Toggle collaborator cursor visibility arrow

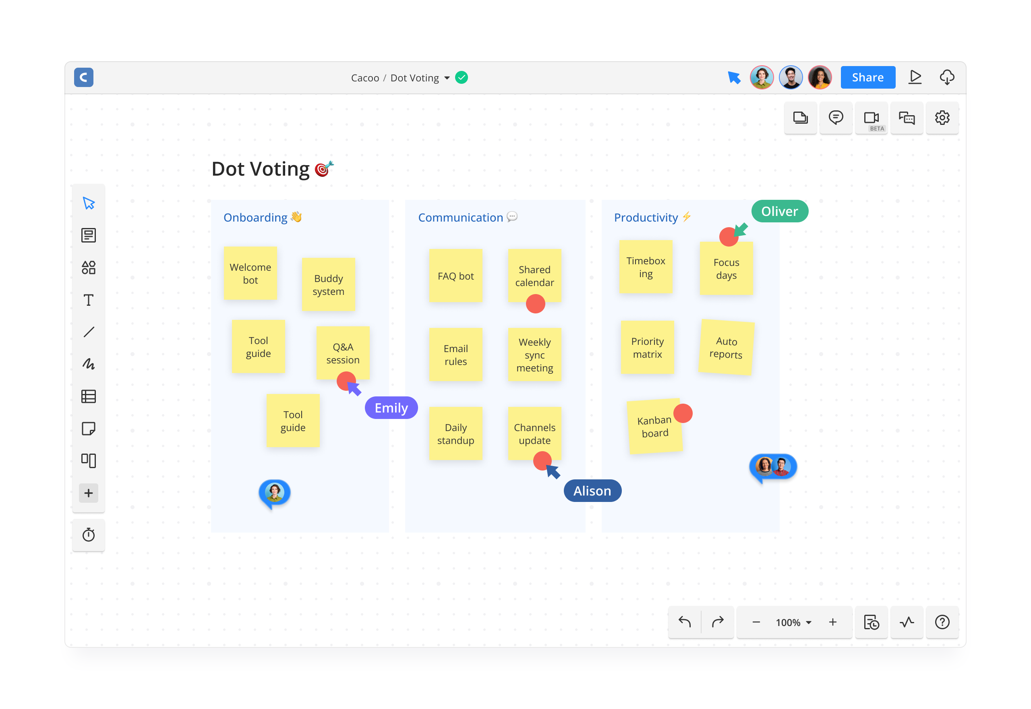(x=734, y=78)
